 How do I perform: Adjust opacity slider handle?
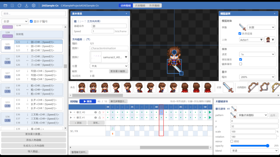[267, 146]
